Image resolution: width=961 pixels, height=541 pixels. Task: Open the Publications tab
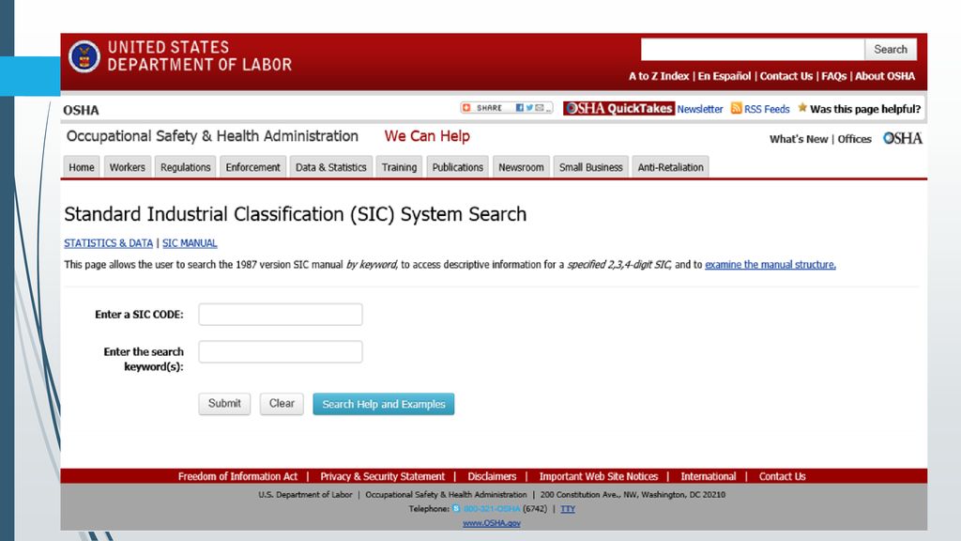(x=458, y=167)
